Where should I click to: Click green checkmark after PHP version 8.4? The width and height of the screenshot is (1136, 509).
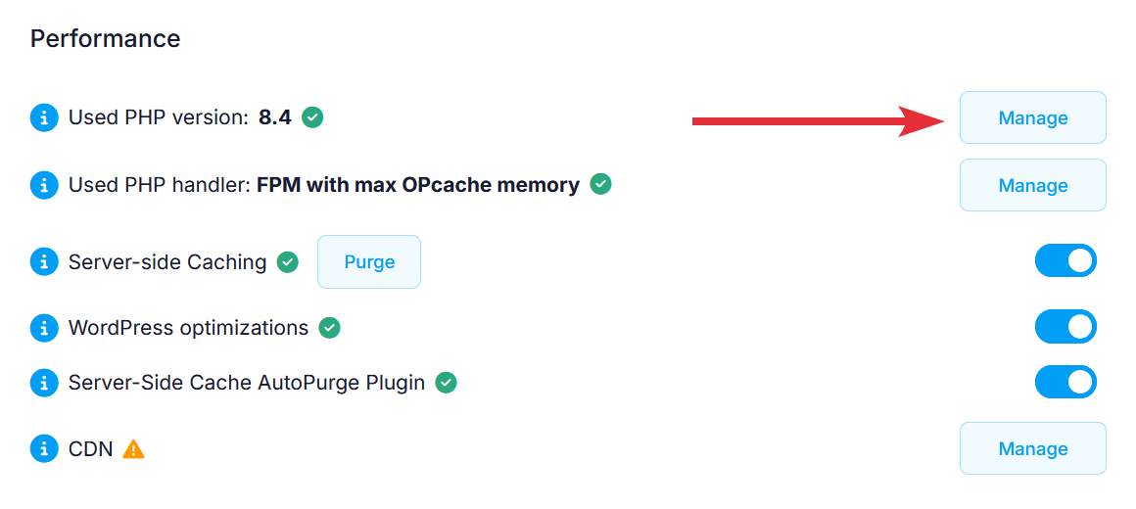click(x=312, y=117)
